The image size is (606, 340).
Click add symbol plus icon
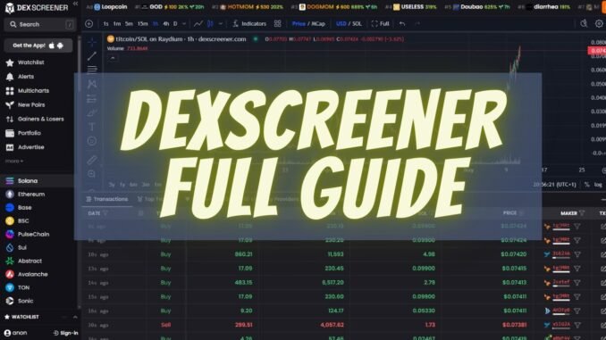click(x=88, y=24)
